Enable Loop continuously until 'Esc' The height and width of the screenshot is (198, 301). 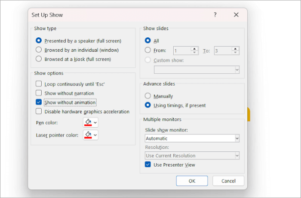(x=39, y=84)
